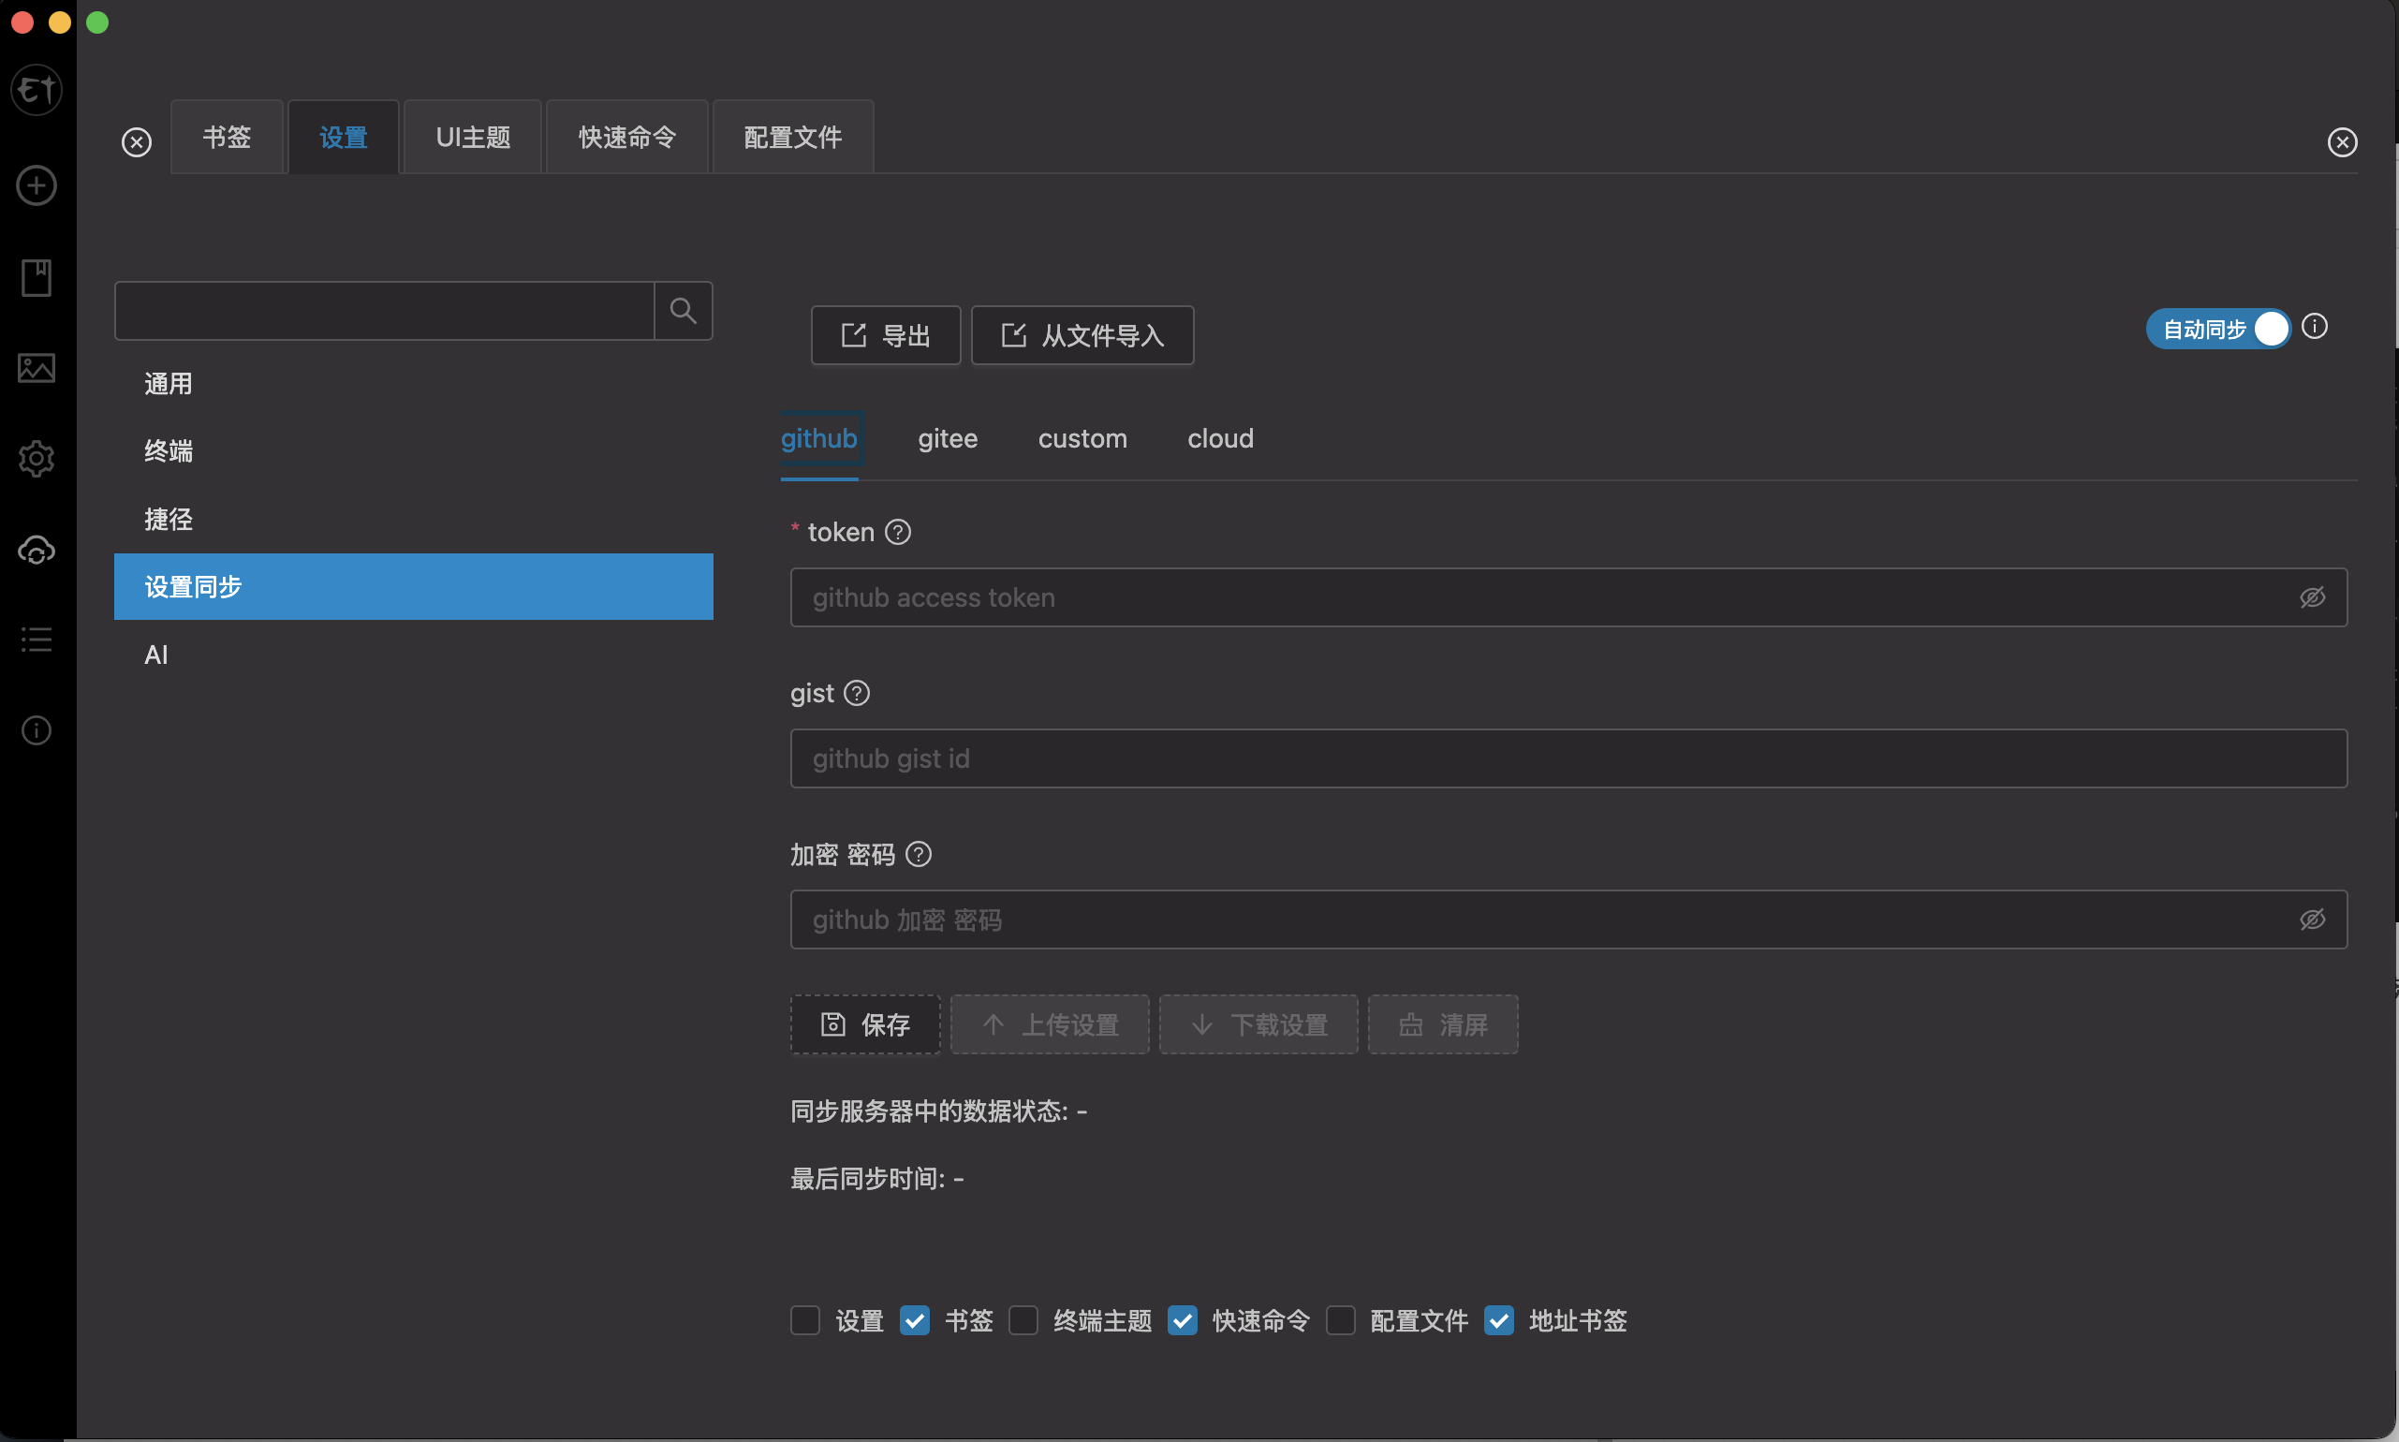
Task: Click the 保存 button
Action: click(x=865, y=1023)
